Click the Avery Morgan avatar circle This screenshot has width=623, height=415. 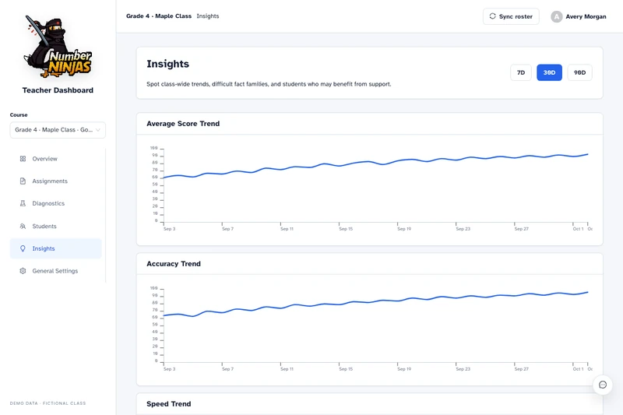[x=557, y=16]
